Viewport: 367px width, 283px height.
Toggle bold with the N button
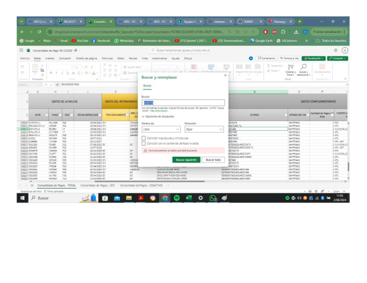click(51, 73)
